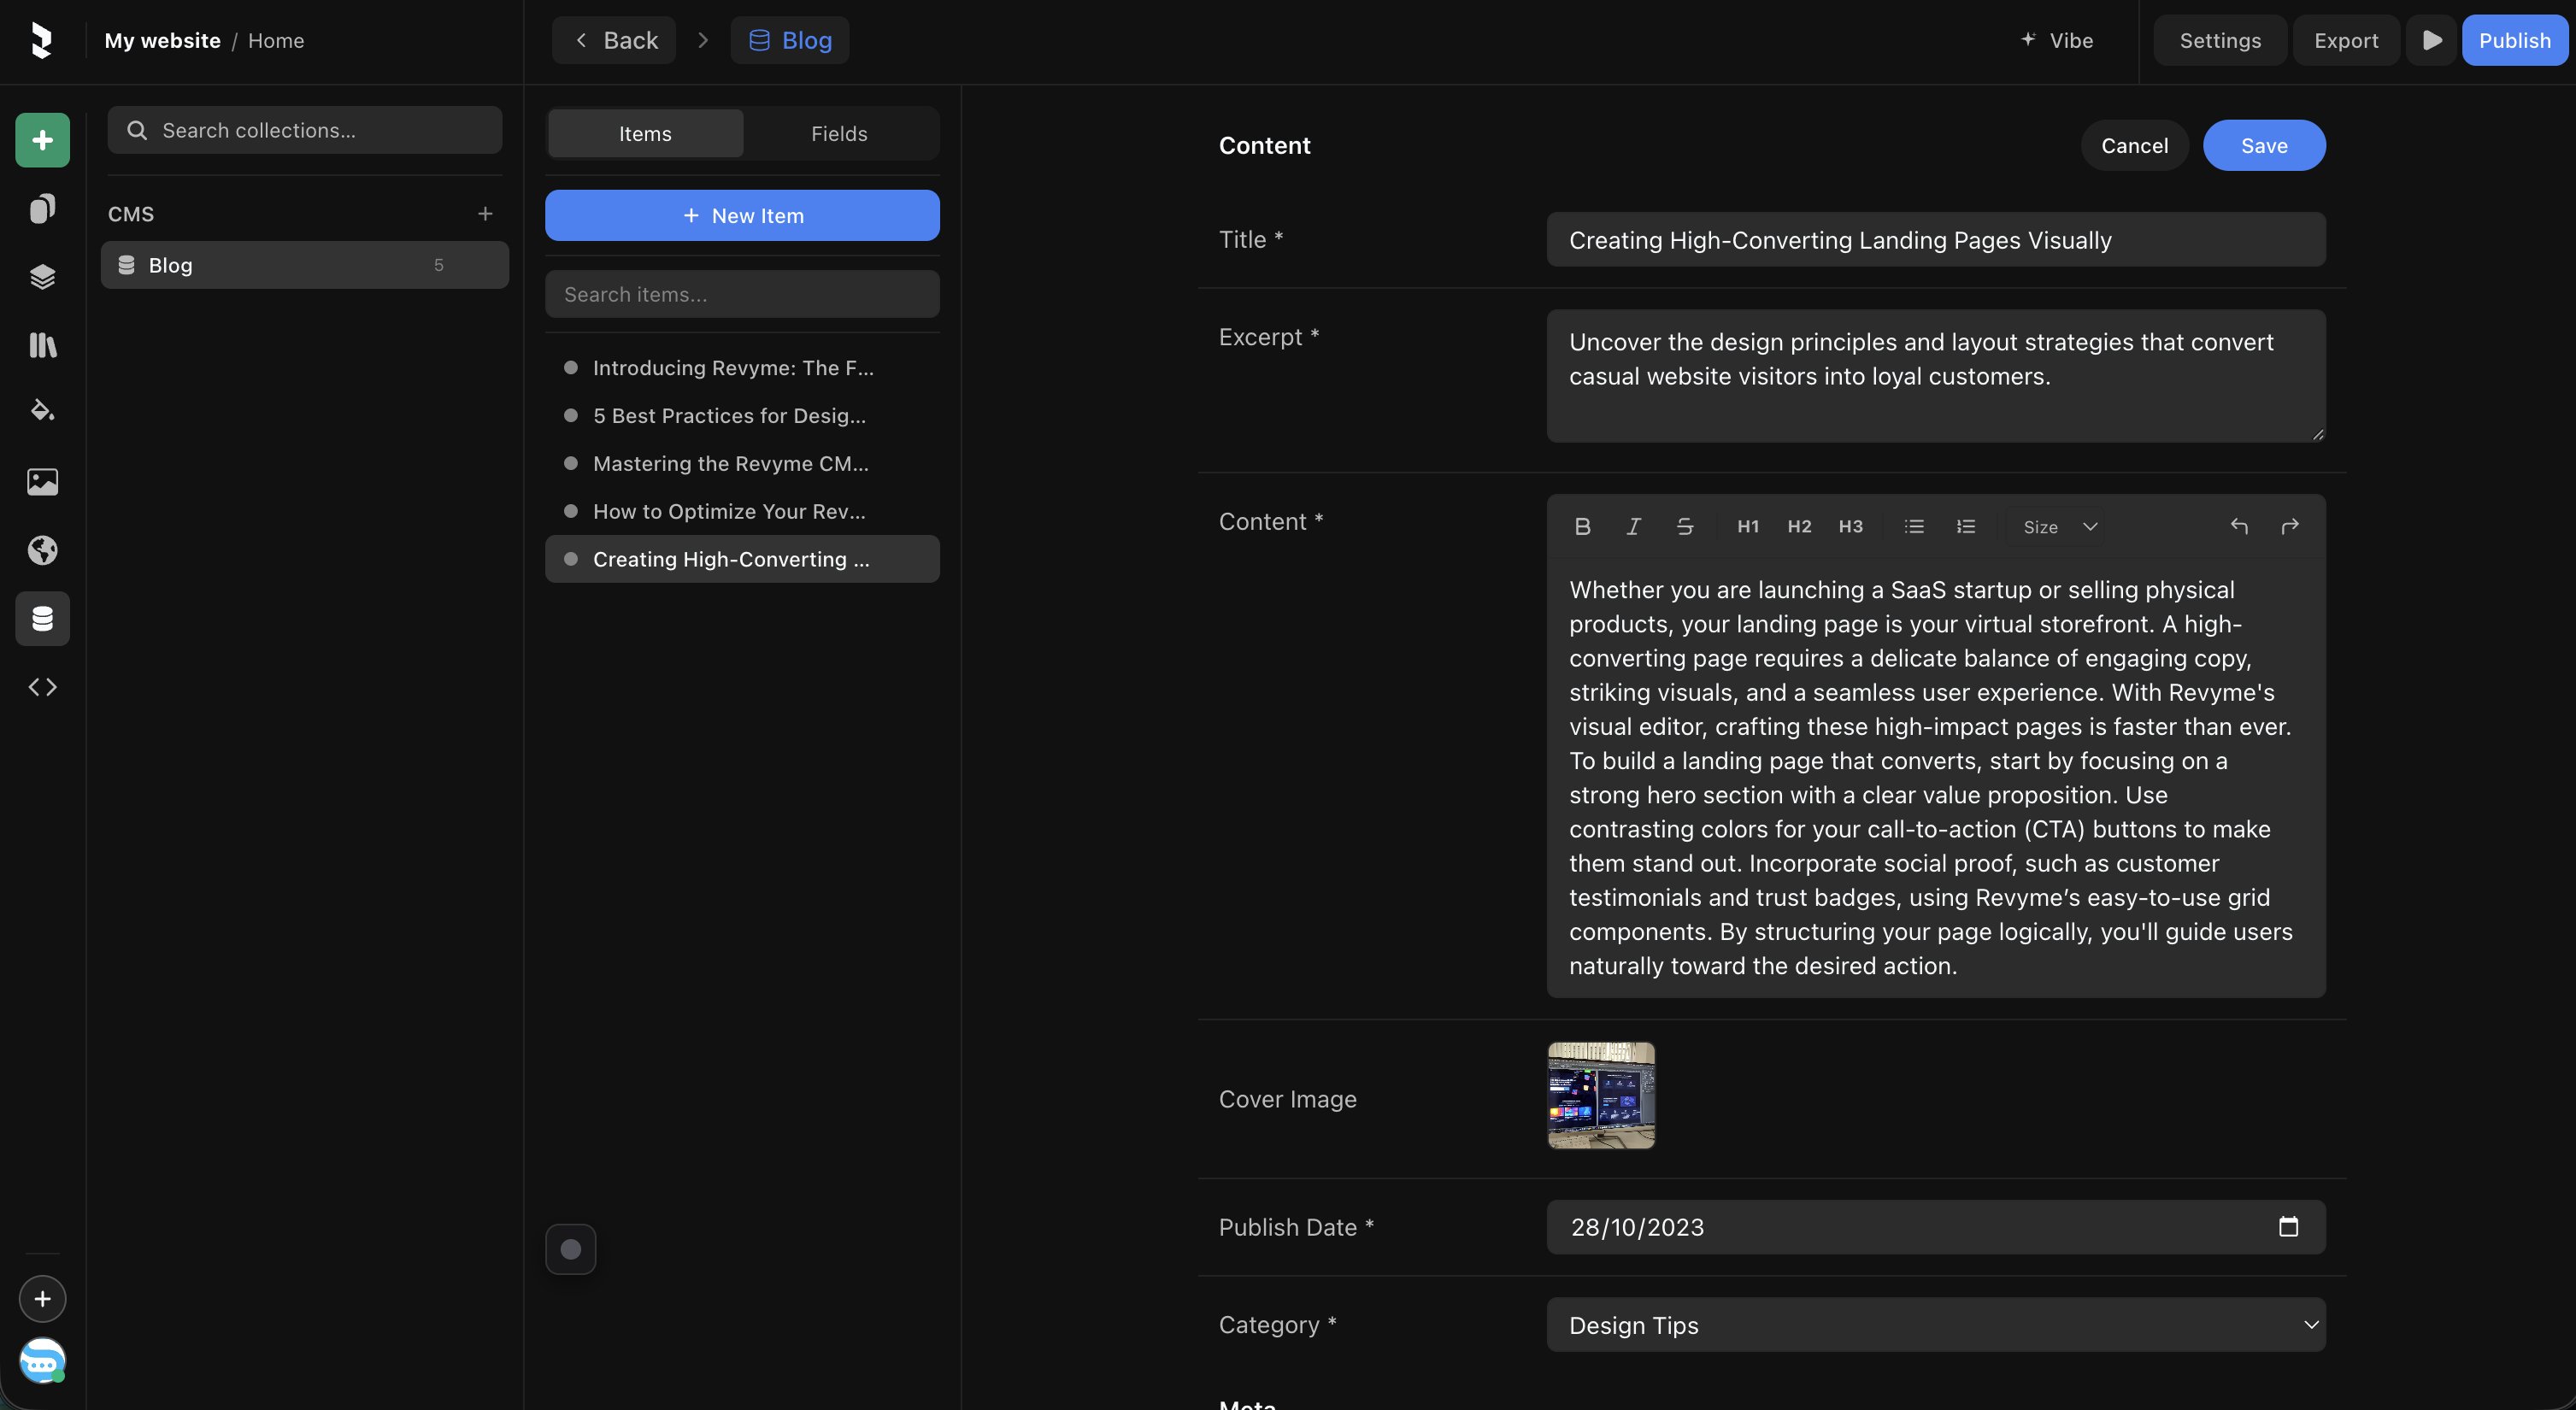Image resolution: width=2576 pixels, height=1410 pixels.
Task: Click the My website breadcrumb
Action: [163, 40]
